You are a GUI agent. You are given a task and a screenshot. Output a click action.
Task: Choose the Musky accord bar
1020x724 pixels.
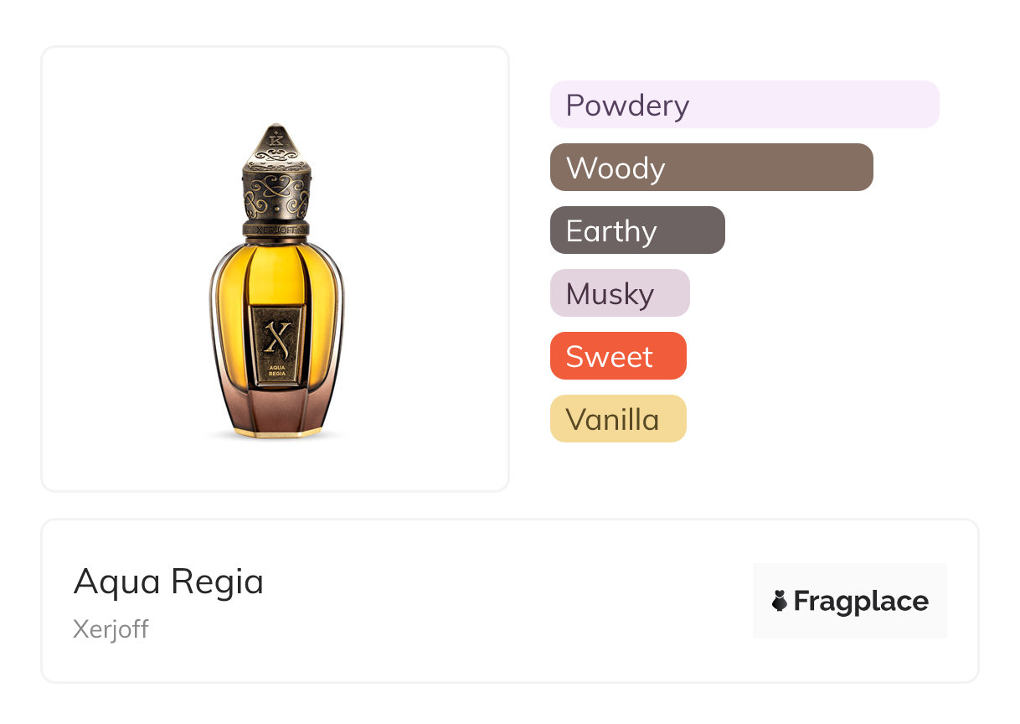620,293
